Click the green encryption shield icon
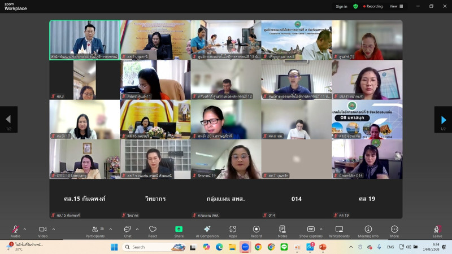The width and height of the screenshot is (452, 254). click(355, 6)
